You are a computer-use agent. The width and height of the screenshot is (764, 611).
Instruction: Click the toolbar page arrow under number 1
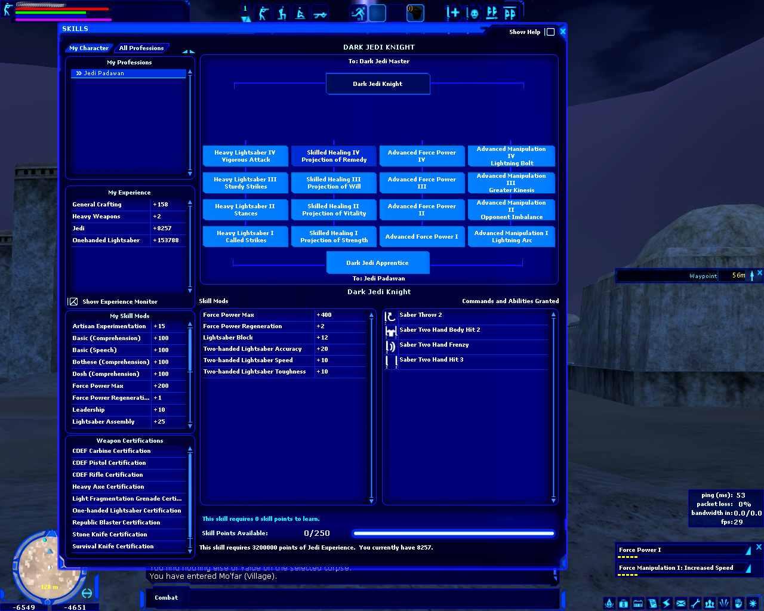245,18
